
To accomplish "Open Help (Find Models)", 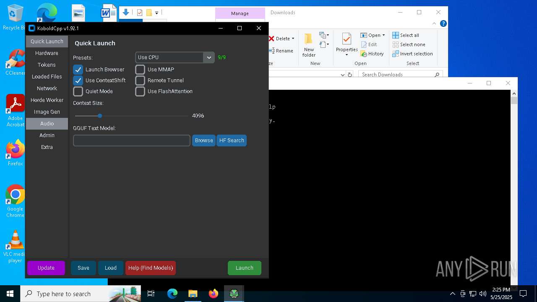I will coord(151,268).
